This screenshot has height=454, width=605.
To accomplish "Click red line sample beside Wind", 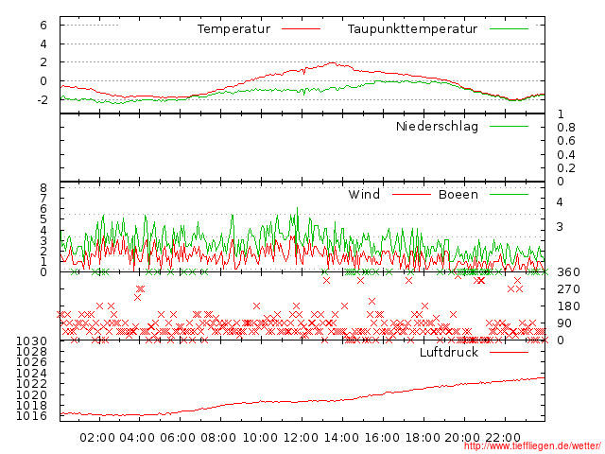I will click(411, 194).
